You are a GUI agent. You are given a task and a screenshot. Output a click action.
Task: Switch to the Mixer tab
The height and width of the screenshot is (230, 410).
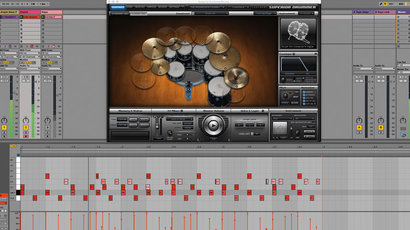(x=129, y=7)
